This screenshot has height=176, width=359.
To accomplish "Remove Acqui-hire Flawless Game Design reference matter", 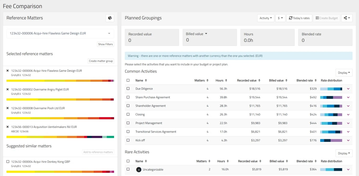I will pyautogui.click(x=8, y=71).
